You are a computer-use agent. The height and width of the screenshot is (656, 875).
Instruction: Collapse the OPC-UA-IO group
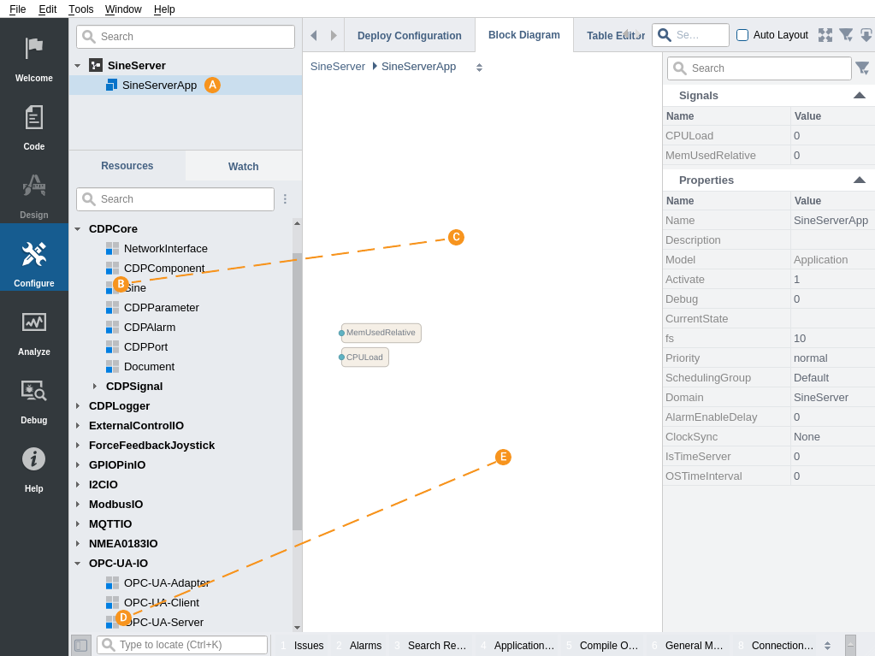click(x=78, y=563)
